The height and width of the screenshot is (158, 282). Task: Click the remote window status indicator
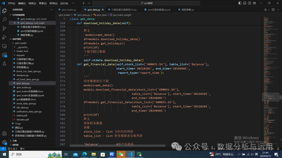3,149
